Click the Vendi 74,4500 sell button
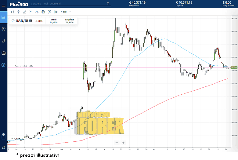The width and height of the screenshot is (238, 160). point(54,21)
